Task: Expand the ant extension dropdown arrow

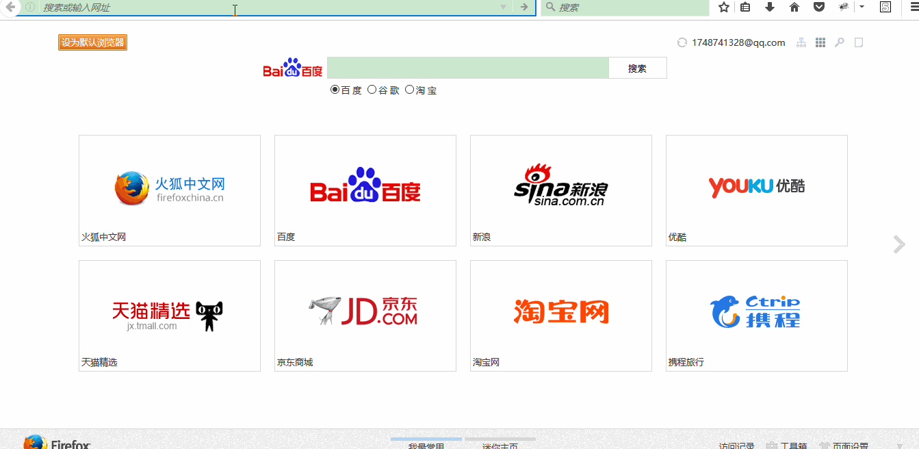Action: [x=862, y=7]
